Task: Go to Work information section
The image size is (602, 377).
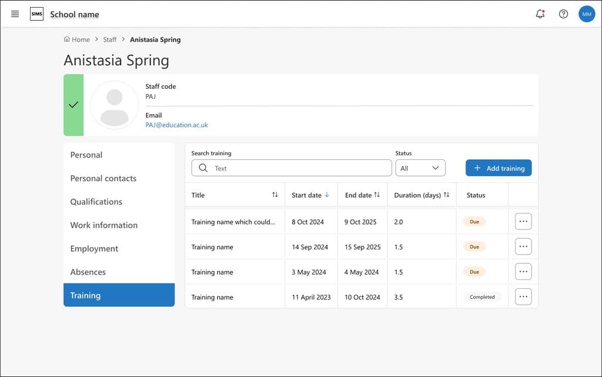Action: coord(104,225)
